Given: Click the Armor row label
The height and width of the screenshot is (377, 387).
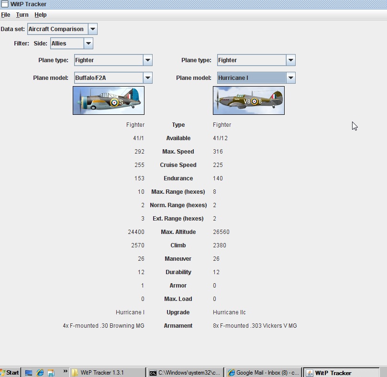Looking at the screenshot, I should coord(178,286).
